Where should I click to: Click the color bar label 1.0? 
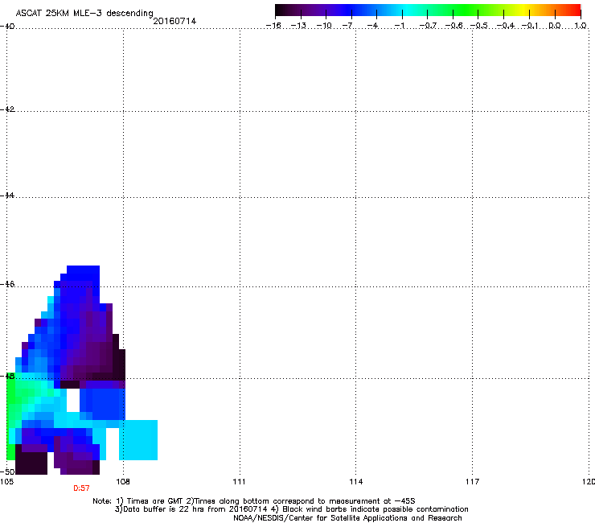[x=581, y=26]
